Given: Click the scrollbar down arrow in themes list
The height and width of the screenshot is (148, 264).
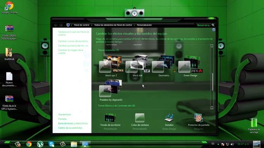Looking at the screenshot, I should 212,107.
